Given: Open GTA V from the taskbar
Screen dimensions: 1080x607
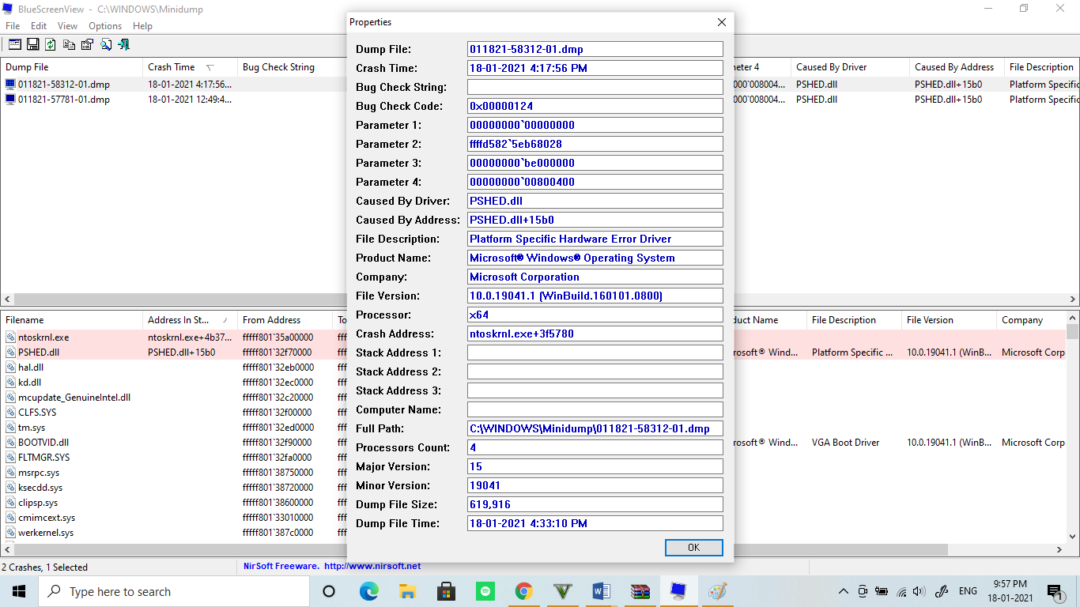Looking at the screenshot, I should [562, 591].
